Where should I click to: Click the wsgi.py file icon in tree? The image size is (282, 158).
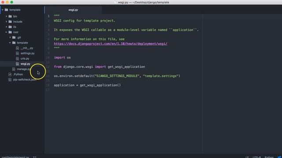(x=18, y=64)
